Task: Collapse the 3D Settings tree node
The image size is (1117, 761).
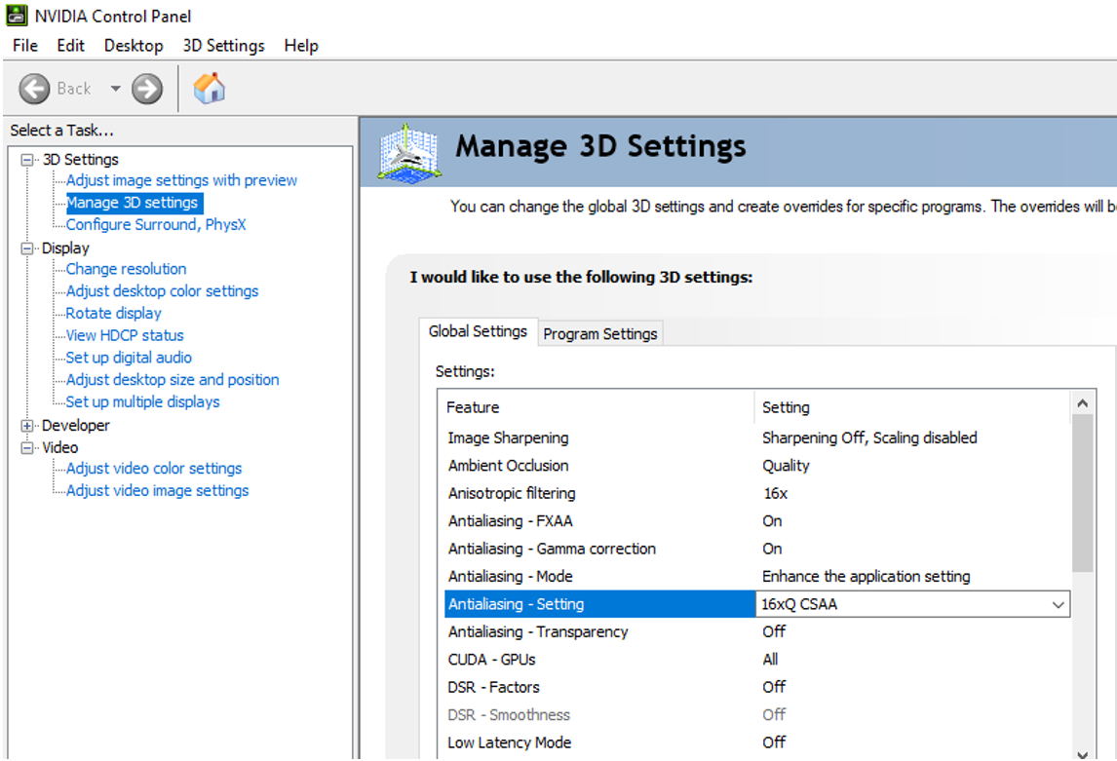Action: 27,160
